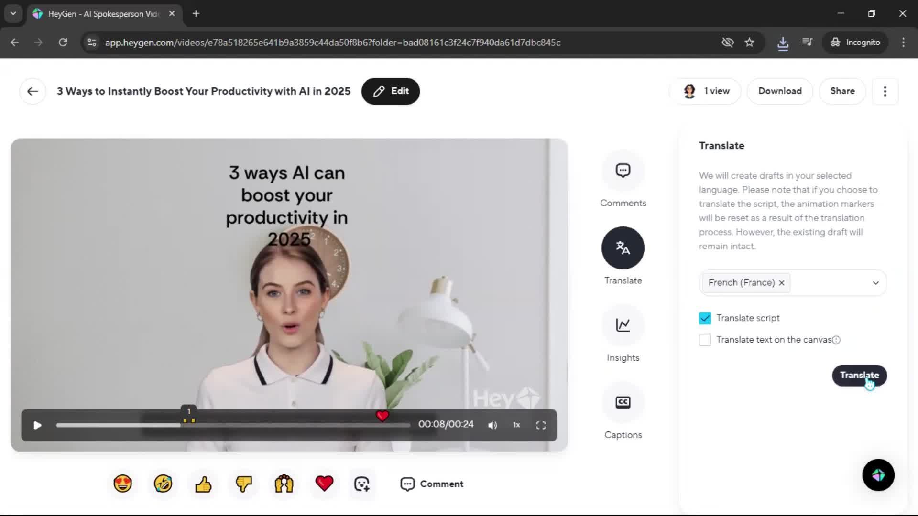Play the video
This screenshot has width=918, height=516.
pyautogui.click(x=37, y=425)
